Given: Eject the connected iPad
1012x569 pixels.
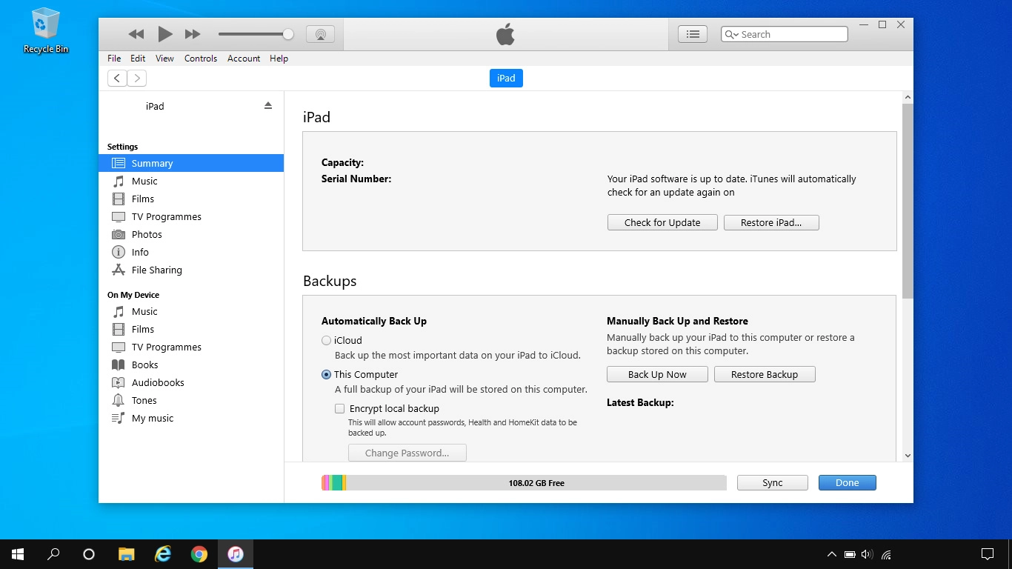Looking at the screenshot, I should (x=267, y=105).
